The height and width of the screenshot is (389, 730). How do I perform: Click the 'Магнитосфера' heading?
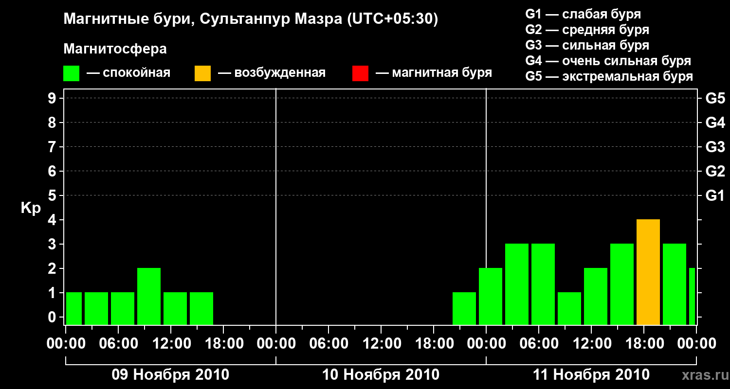click(x=115, y=49)
